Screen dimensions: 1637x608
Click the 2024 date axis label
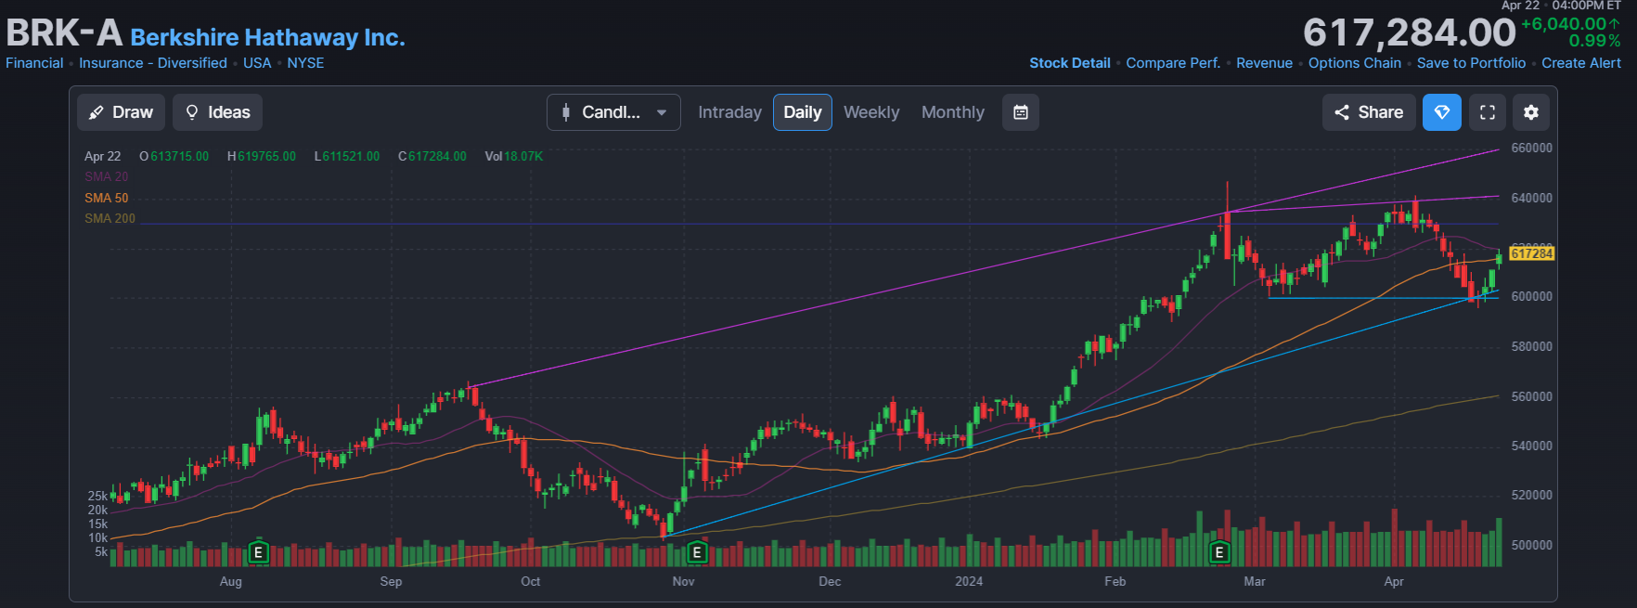point(969,581)
